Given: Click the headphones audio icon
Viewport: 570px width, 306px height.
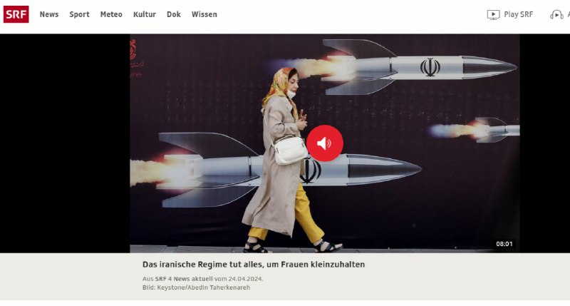Looking at the screenshot, I should (x=556, y=14).
